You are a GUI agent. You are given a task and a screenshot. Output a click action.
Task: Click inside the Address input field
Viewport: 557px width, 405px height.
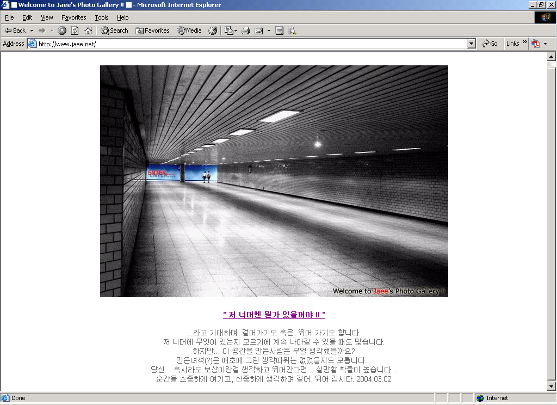(x=163, y=44)
